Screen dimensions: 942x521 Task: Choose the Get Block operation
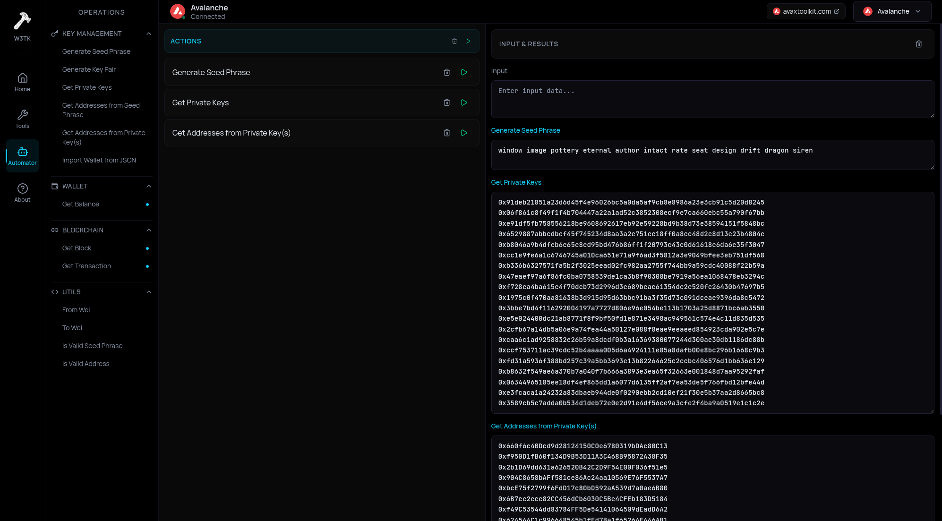(x=77, y=248)
